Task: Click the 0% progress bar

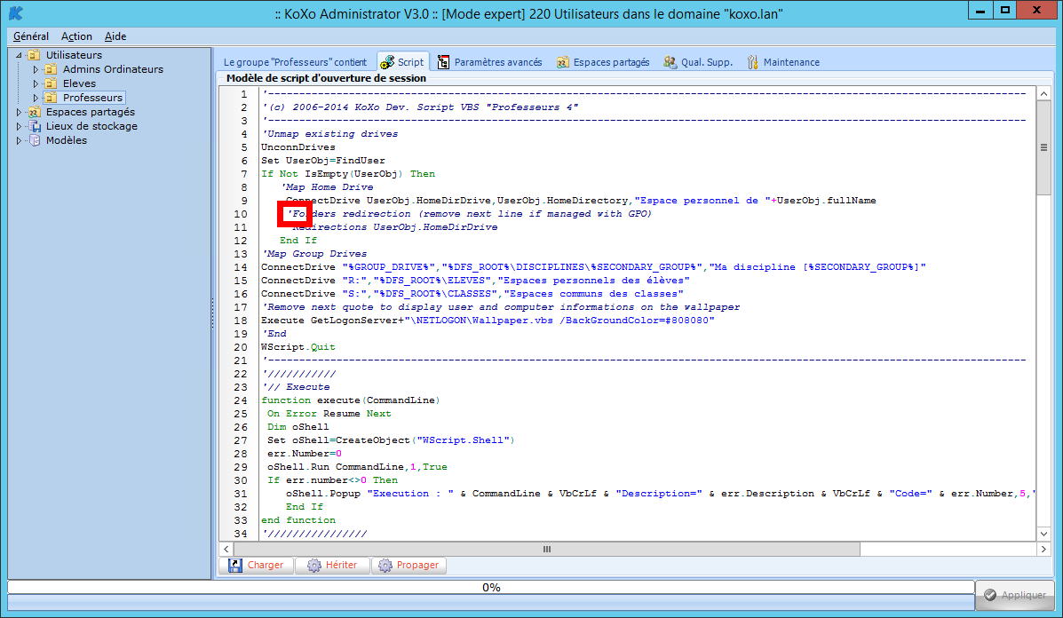Action: [491, 588]
